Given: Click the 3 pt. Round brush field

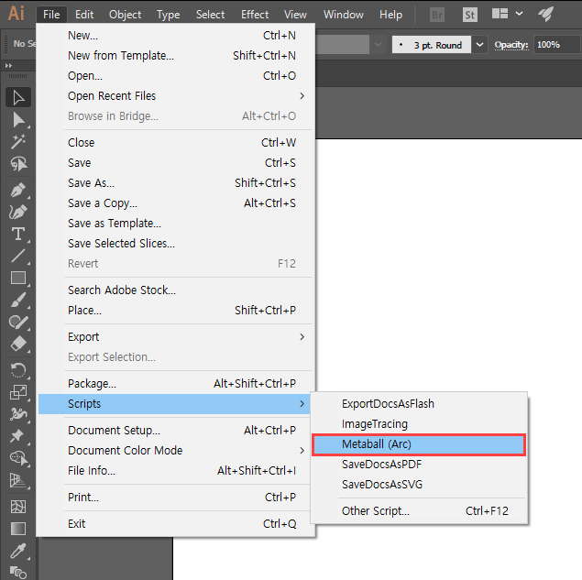Looking at the screenshot, I should pyautogui.click(x=432, y=45).
